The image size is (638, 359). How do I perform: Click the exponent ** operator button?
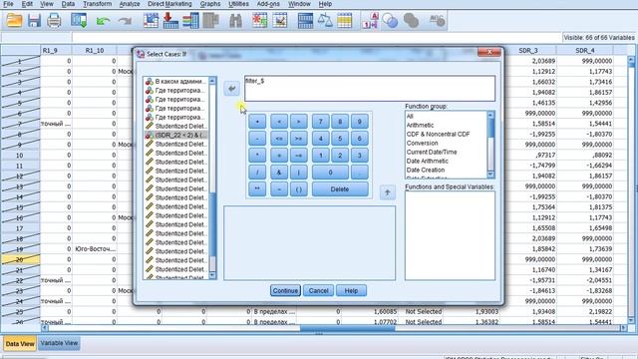pyautogui.click(x=257, y=189)
